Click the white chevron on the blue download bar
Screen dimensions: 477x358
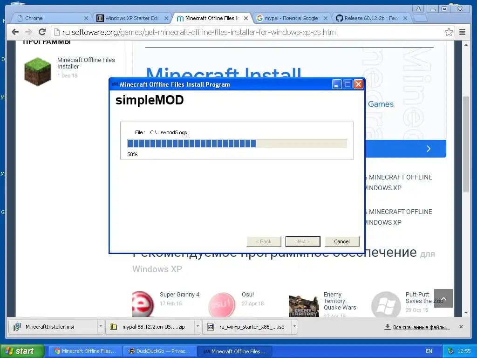click(x=429, y=149)
